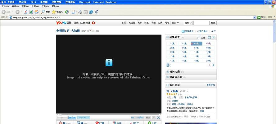Open the 电视剧 TV drama nav tab
The image size is (276, 124).
pyautogui.click(x=132, y=23)
